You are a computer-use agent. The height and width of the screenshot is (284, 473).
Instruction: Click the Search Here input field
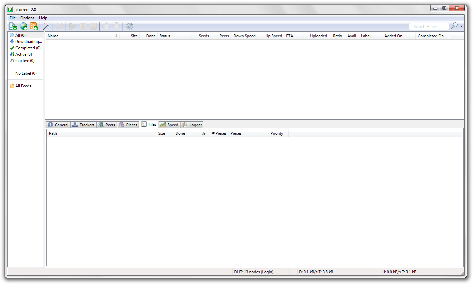pyautogui.click(x=429, y=26)
